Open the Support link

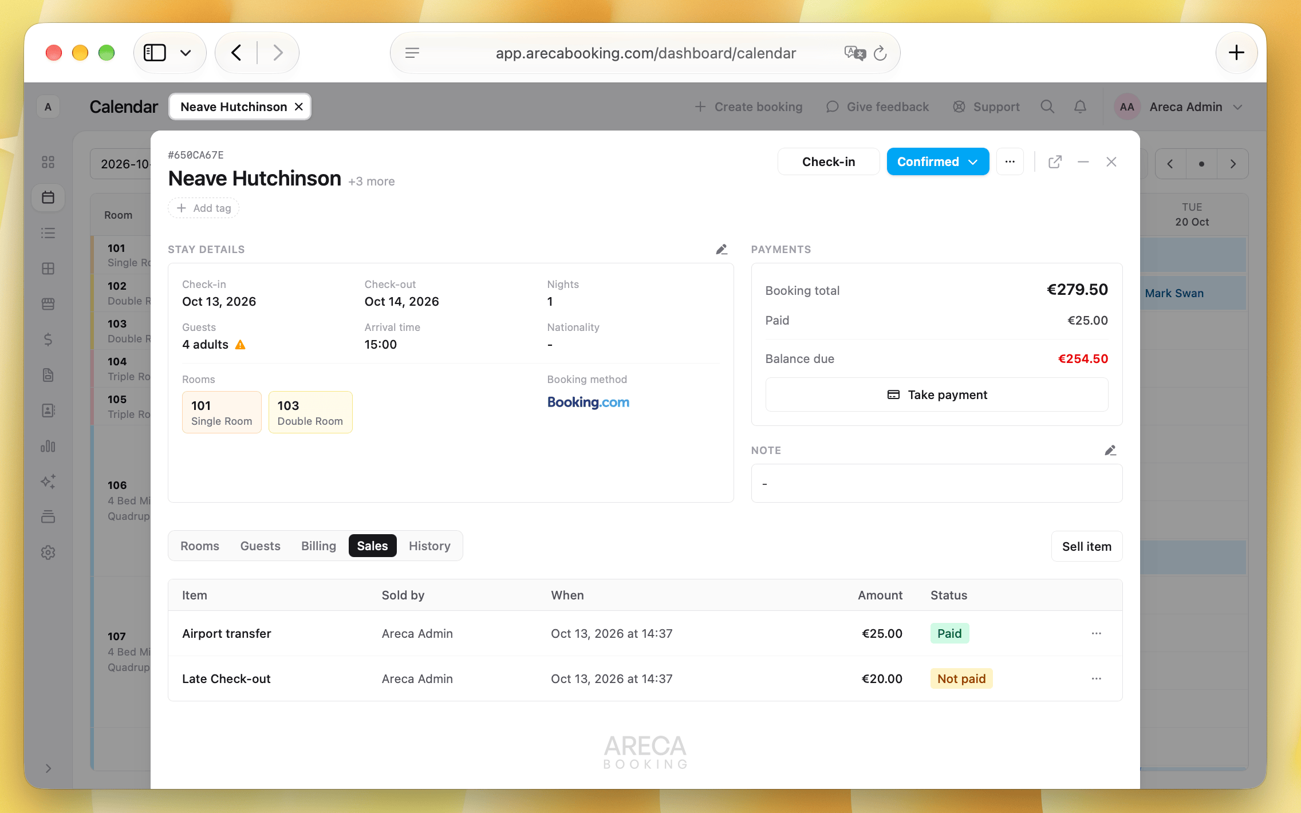(x=987, y=107)
